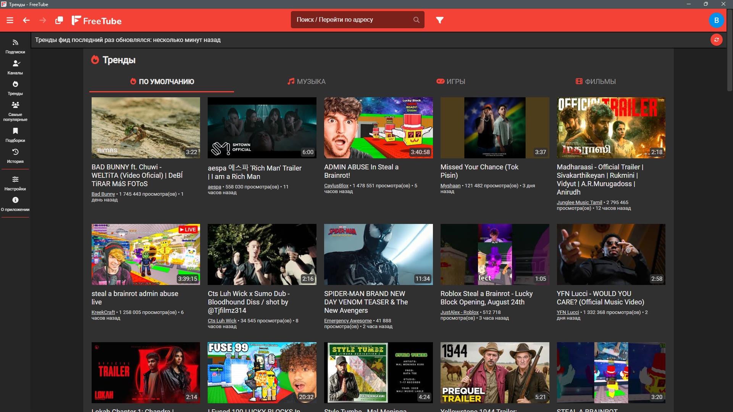Switch to the МУЗЫКА tab
Image resolution: width=733 pixels, height=412 pixels.
coord(306,82)
